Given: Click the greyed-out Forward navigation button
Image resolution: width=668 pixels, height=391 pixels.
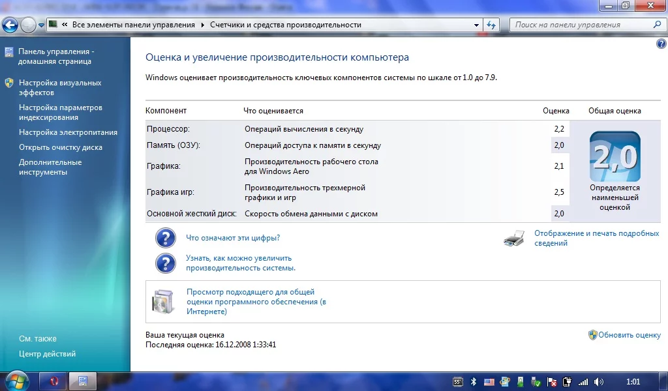Looking at the screenshot, I should [28, 25].
